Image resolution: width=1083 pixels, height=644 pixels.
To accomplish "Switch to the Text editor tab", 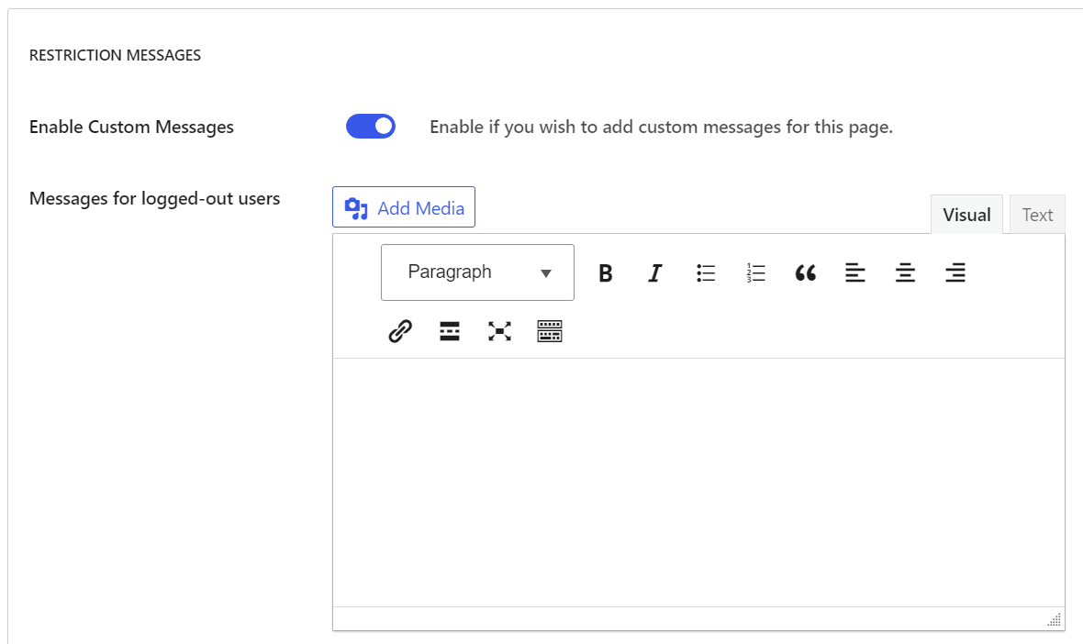I will click(x=1037, y=215).
